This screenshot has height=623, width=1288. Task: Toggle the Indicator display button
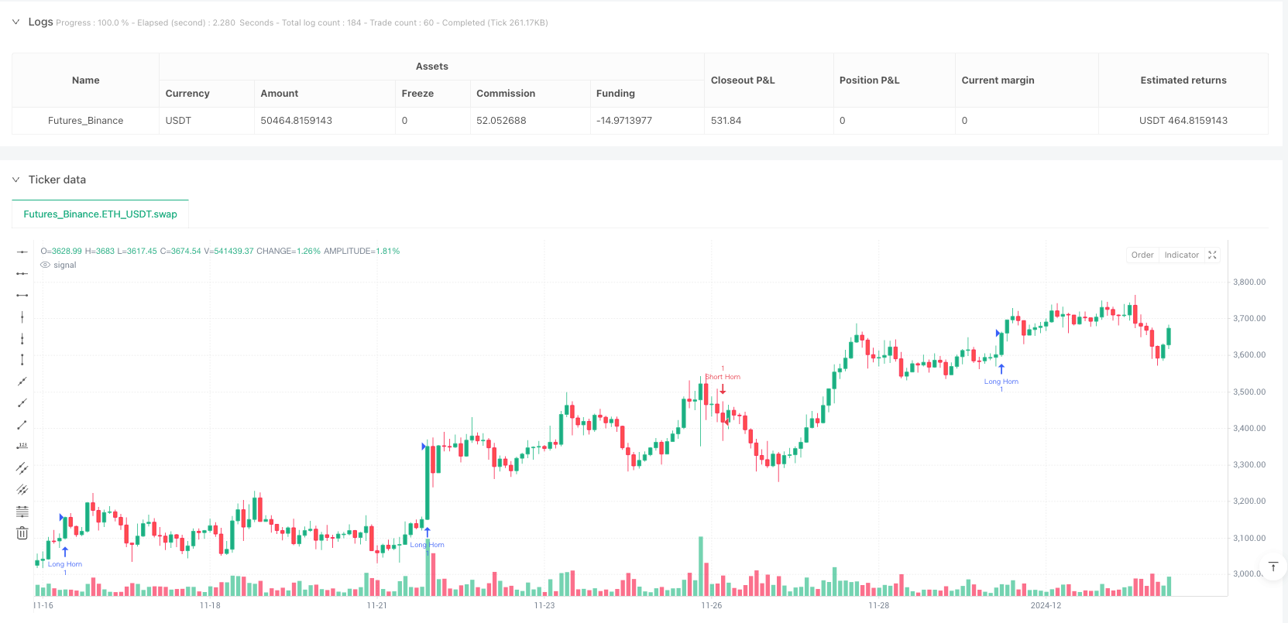tap(1181, 255)
